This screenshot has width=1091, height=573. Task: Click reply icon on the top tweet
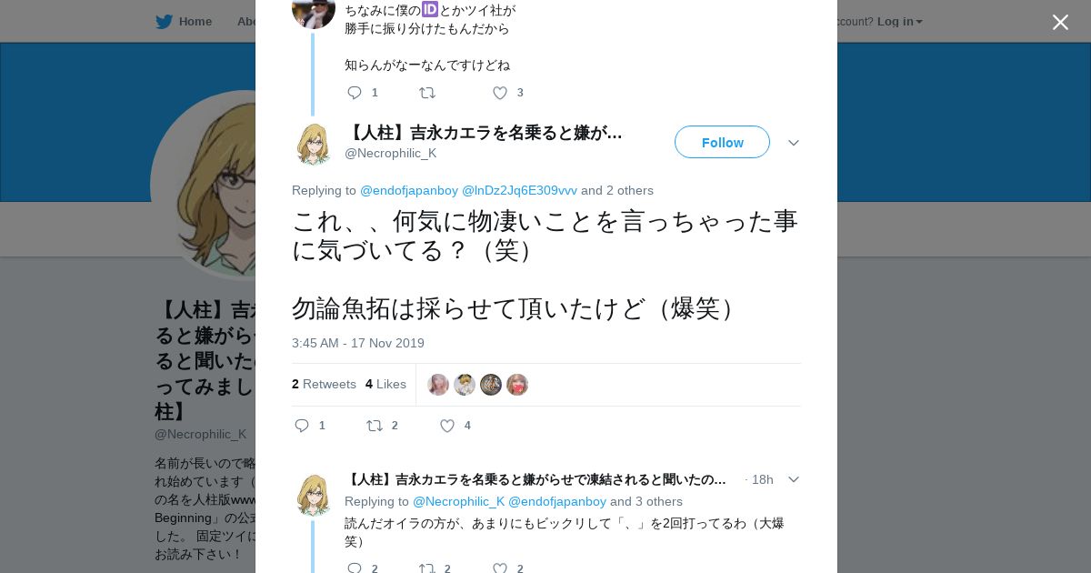coord(355,93)
